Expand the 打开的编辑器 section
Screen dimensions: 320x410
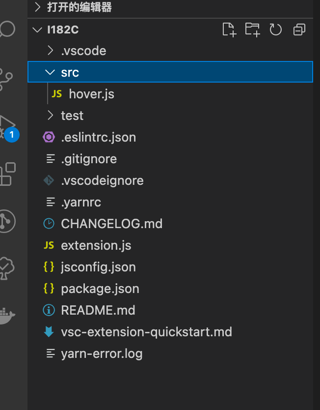pyautogui.click(x=170, y=7)
